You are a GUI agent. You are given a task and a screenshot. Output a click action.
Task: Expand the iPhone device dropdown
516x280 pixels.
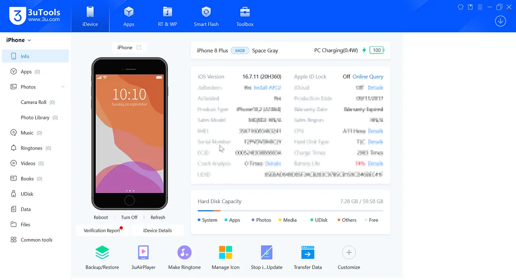[30, 40]
